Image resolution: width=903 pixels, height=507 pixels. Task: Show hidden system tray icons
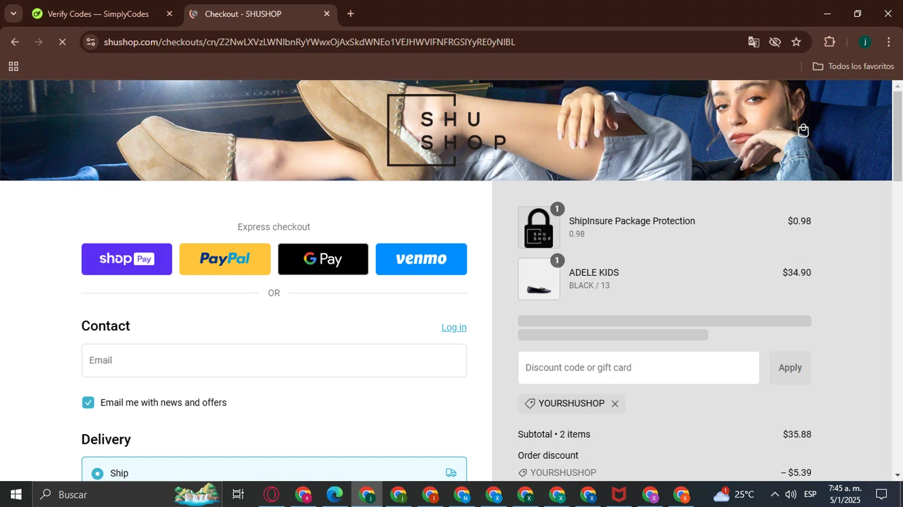[x=774, y=494]
